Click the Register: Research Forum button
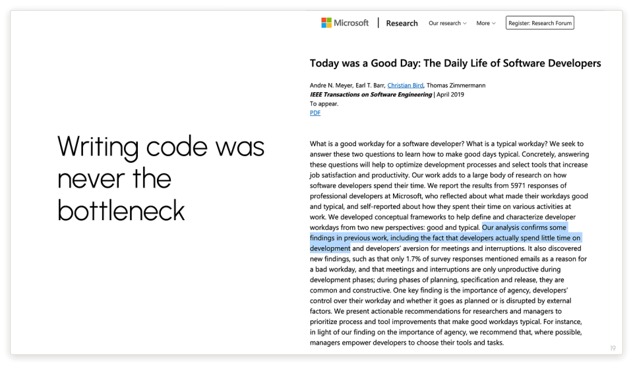 [x=540, y=23]
